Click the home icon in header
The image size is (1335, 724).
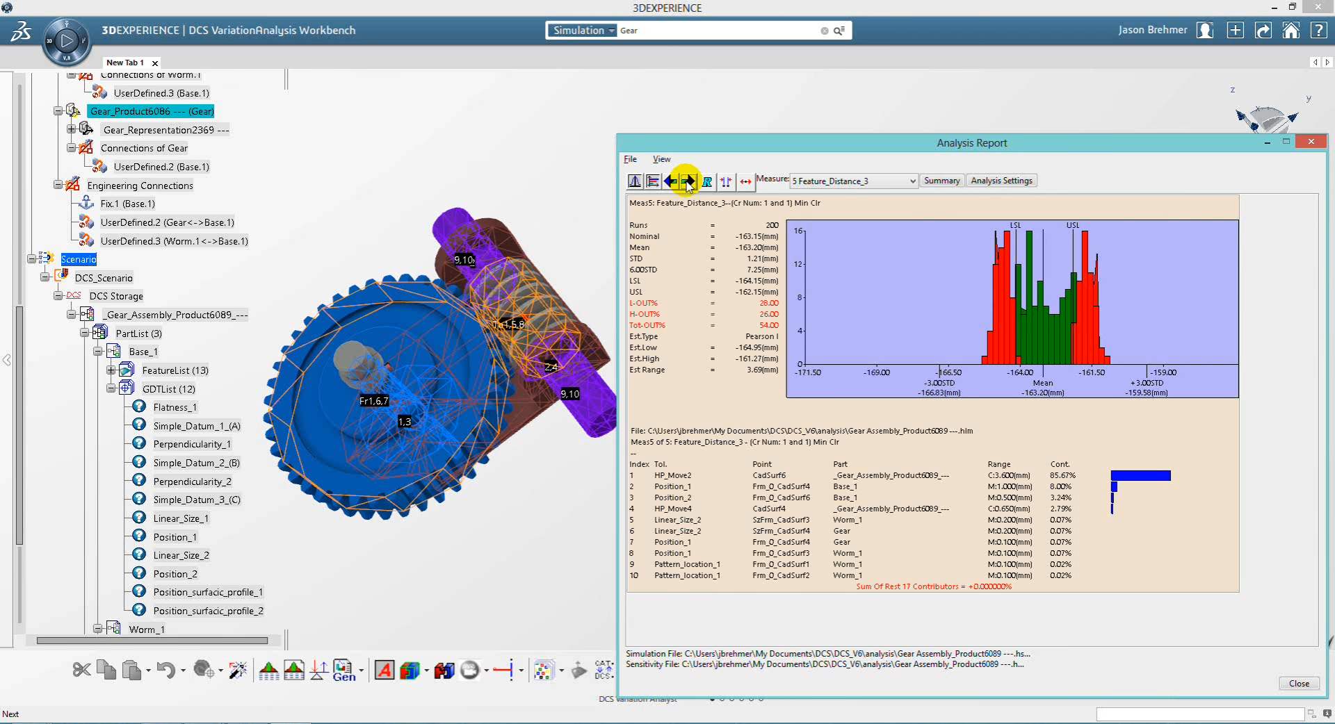point(1290,31)
